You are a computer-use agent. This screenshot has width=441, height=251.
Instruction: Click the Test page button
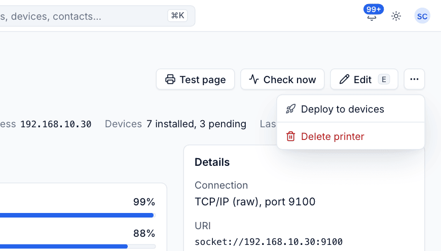coord(195,79)
